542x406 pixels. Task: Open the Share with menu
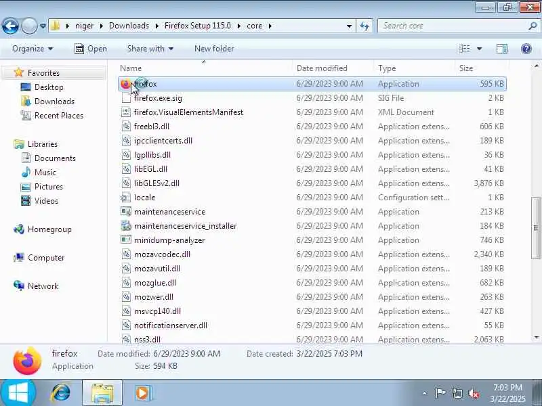[x=150, y=49]
